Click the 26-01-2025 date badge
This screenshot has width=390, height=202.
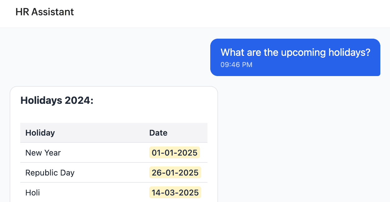(175, 173)
